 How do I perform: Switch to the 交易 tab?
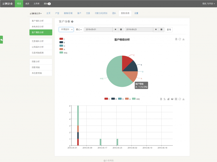(88, 13)
